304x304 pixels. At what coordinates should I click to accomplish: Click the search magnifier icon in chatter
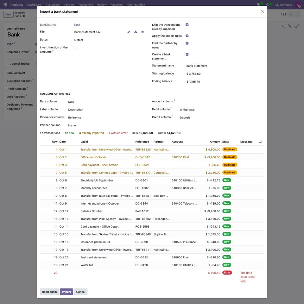(283, 26)
